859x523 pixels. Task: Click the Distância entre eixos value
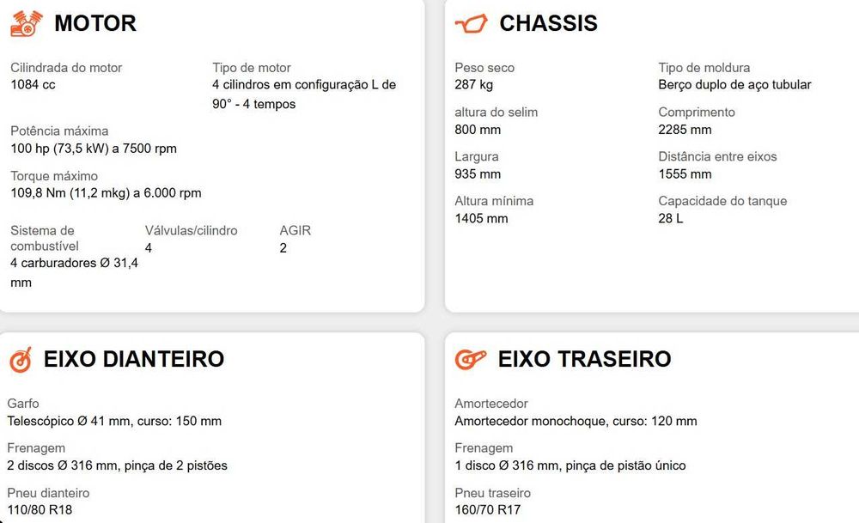[x=685, y=173]
